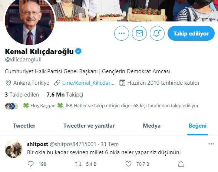This screenshot has height=172, width=218.
Task: Switch to the Tweetler tab
Action: (x=24, y=126)
